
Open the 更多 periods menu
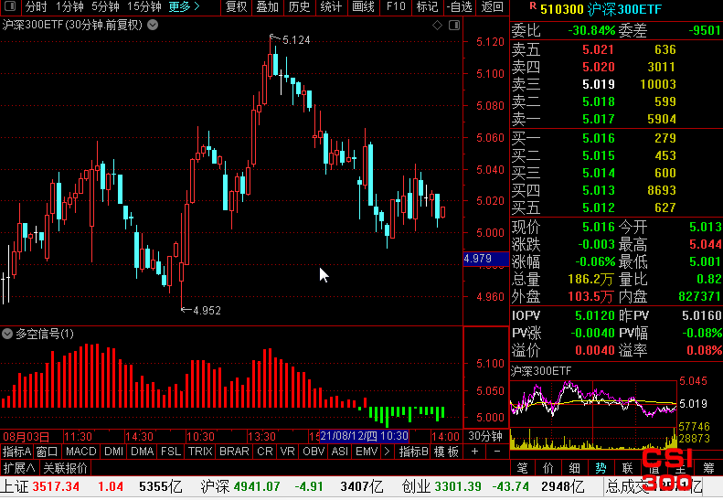184,7
